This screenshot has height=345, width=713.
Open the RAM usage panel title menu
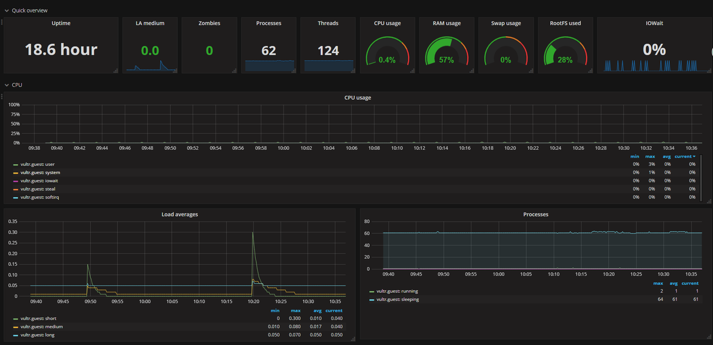pyautogui.click(x=447, y=23)
